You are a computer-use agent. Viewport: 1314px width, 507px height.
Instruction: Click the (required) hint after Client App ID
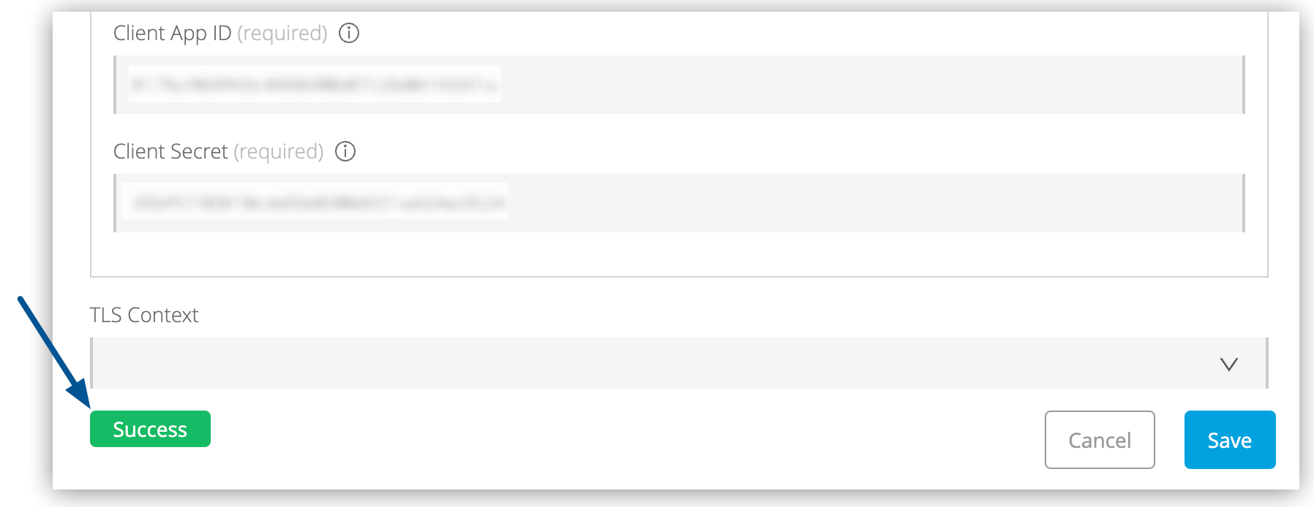coord(282,34)
